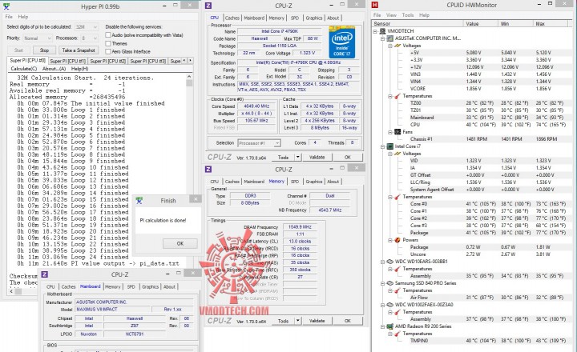Collapse the VMODTECH root tree node
This screenshot has width=577, height=352.
375,31
